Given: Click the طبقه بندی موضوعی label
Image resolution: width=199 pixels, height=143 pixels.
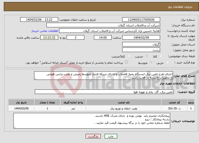Looking at the screenshot, I should coord(182,56).
